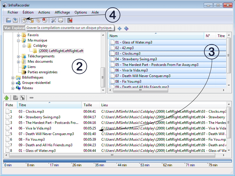The width and height of the screenshot is (235, 176).
Task: Sort project list by Taille column
Action: pyautogui.click(x=90, y=105)
